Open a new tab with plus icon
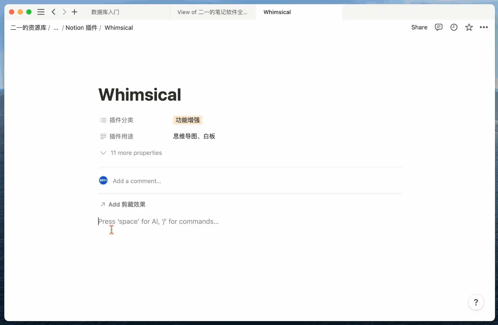Image resolution: width=498 pixels, height=325 pixels. tap(75, 12)
